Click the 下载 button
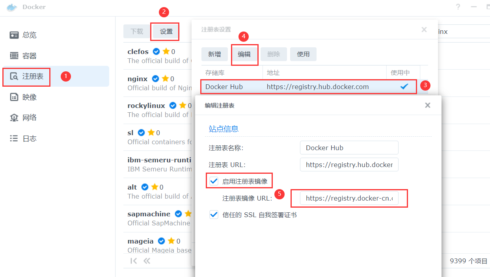 tap(137, 32)
